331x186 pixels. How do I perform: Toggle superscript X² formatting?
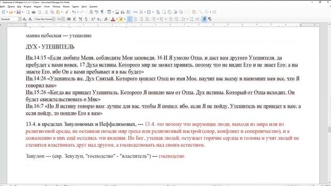click(x=93, y=19)
